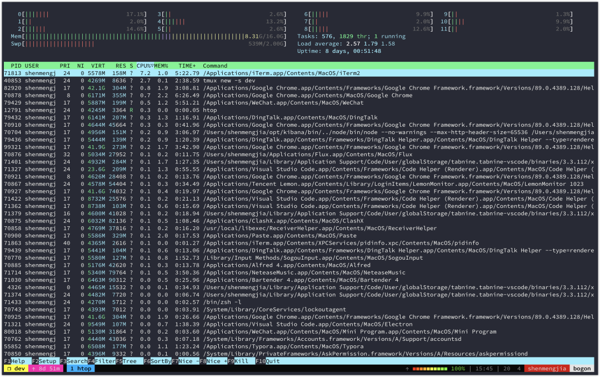Select the kibana node process row
Viewport: 600px width, 377px height.
pos(299,132)
